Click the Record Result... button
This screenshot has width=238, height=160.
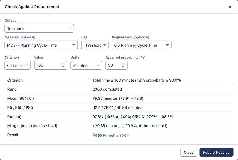click(216, 152)
